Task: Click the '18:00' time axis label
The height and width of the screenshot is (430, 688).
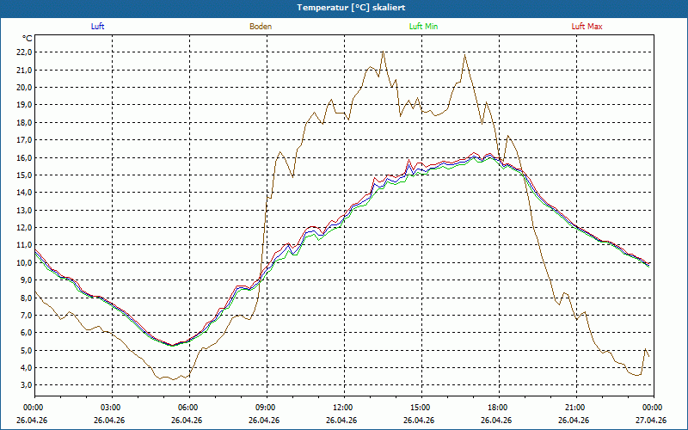Action: (x=500, y=408)
